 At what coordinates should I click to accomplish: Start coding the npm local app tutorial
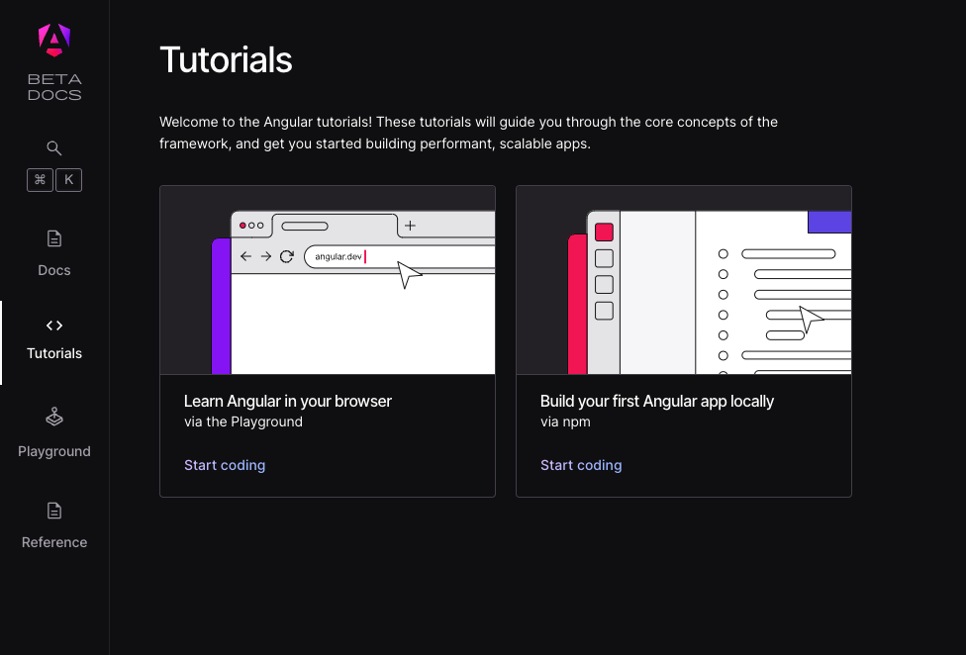(581, 465)
